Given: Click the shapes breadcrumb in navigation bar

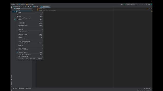Looking at the screenshot, I should [x=13, y=4].
